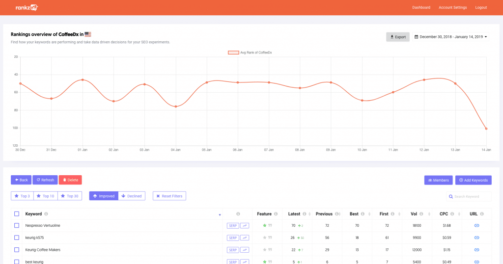Viewport: 503px width, 264px height.
Task: Click the green star for Nespresso Vertuoline
Action: (x=265, y=226)
